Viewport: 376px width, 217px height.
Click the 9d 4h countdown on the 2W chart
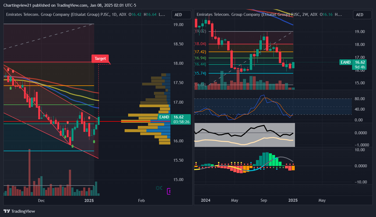coord(360,67)
